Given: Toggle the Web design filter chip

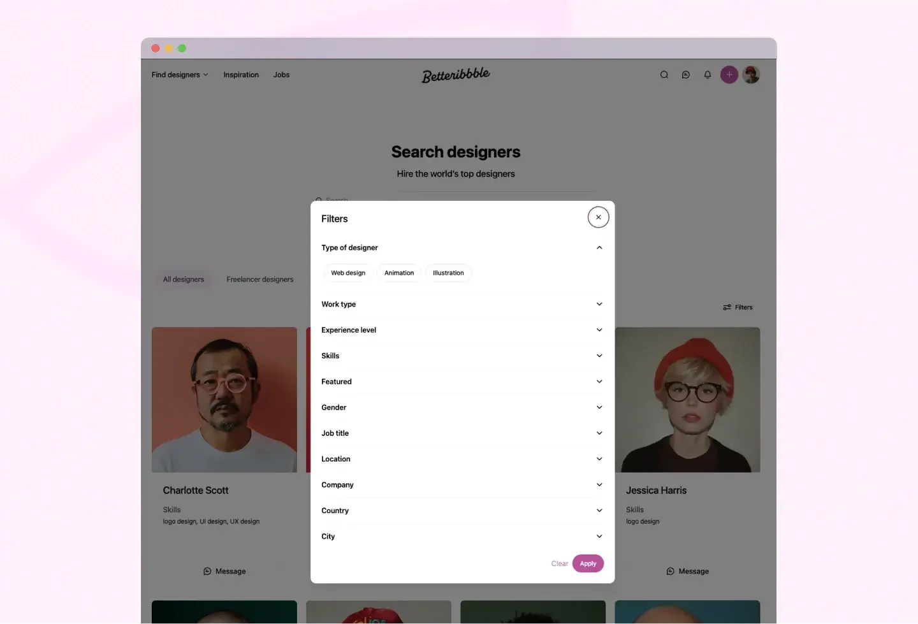Looking at the screenshot, I should pos(348,273).
